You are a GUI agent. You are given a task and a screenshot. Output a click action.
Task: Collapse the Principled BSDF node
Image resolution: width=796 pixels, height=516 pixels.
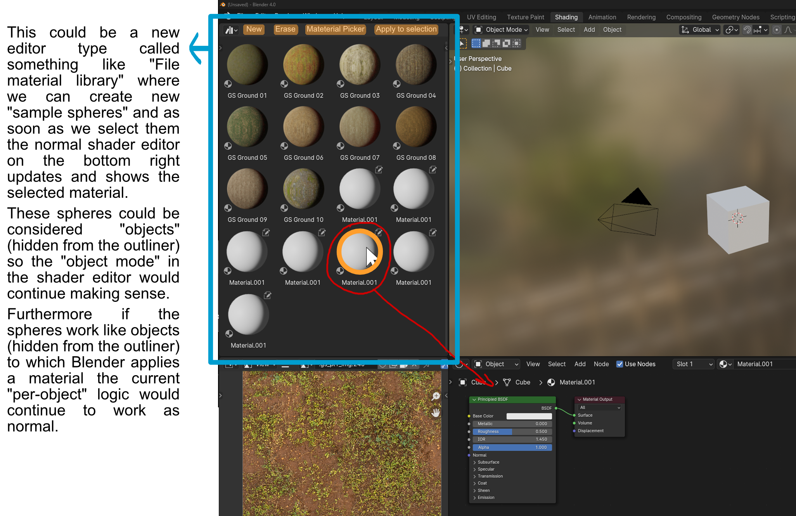point(474,399)
